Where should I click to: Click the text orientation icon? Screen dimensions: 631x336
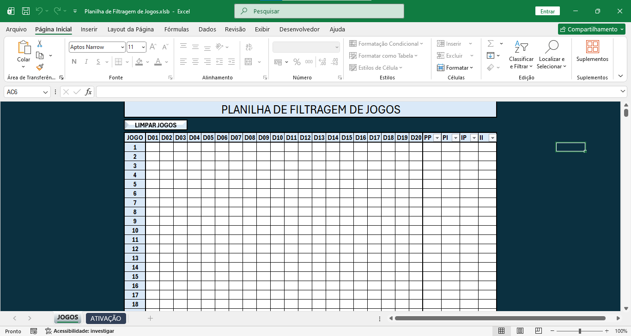tap(220, 47)
